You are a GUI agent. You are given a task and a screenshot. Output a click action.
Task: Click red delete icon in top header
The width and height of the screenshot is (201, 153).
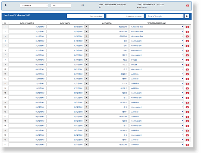point(188,6)
